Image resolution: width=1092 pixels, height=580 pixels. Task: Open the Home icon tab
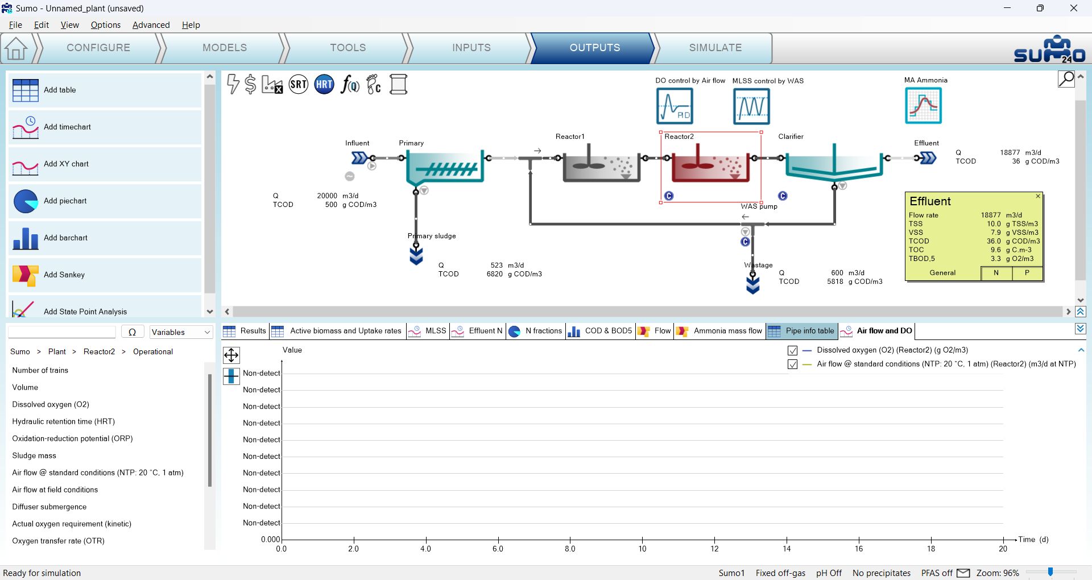tap(16, 48)
